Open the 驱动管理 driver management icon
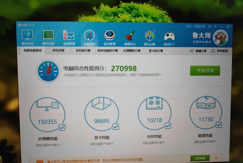 point(109,38)
